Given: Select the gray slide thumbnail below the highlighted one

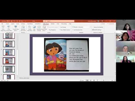Looking at the screenshot, I should pyautogui.click(x=9, y=69).
